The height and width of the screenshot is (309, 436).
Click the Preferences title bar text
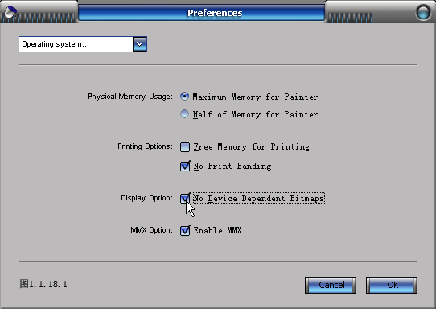[215, 13]
